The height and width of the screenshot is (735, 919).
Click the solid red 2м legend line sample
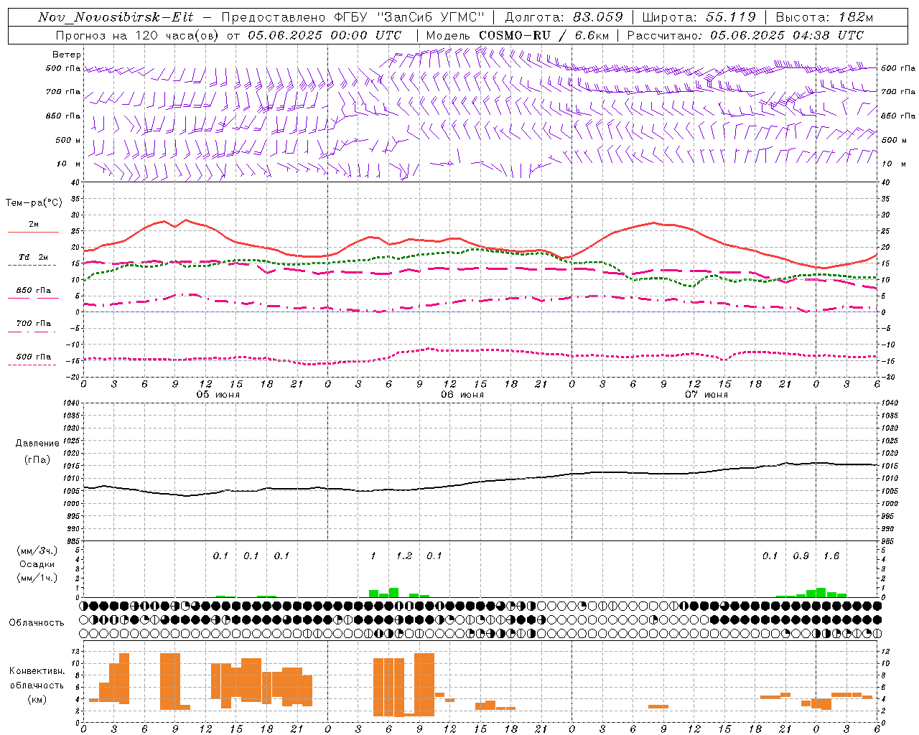click(x=33, y=233)
